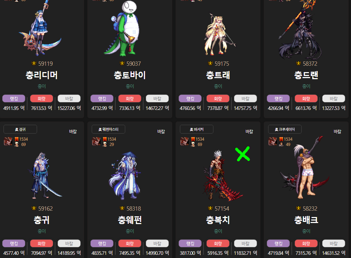Image resolution: width=351 pixels, height=258 pixels.
Task: Open the 회랑 badge on 충토바이 card
Action: (x=129, y=99)
